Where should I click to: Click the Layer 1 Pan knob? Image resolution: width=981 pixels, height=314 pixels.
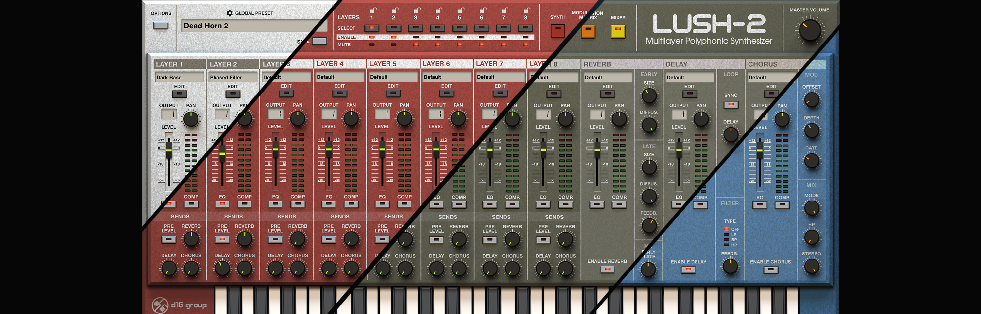[x=191, y=119]
